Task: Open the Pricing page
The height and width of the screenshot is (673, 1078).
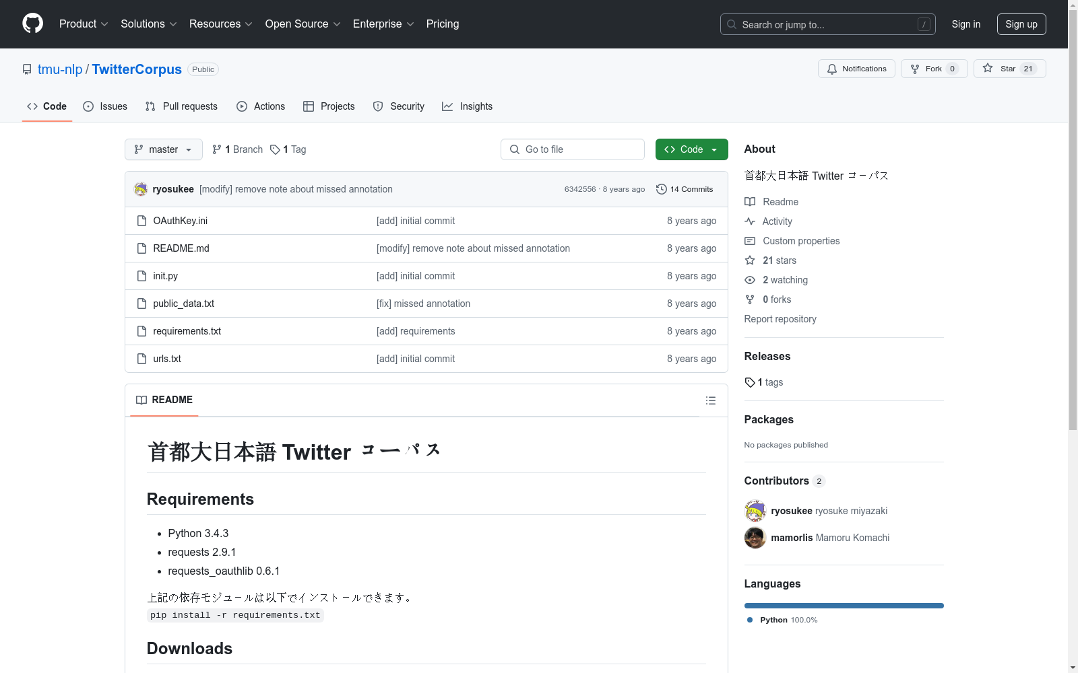Action: click(x=443, y=24)
